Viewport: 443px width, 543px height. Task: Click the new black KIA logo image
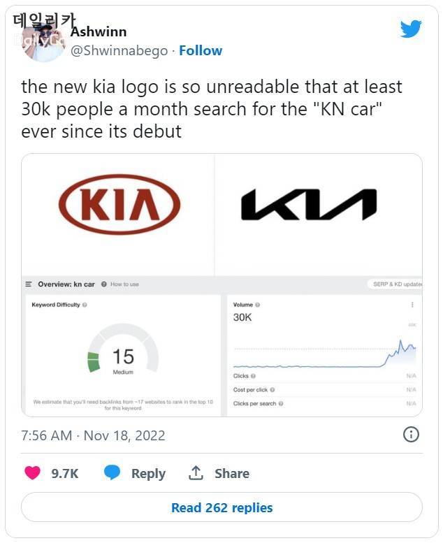point(308,205)
